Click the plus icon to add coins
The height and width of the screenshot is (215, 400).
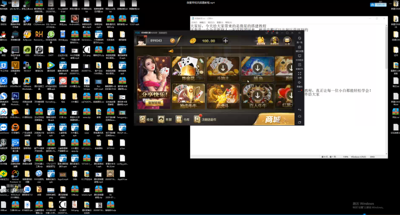[225, 41]
